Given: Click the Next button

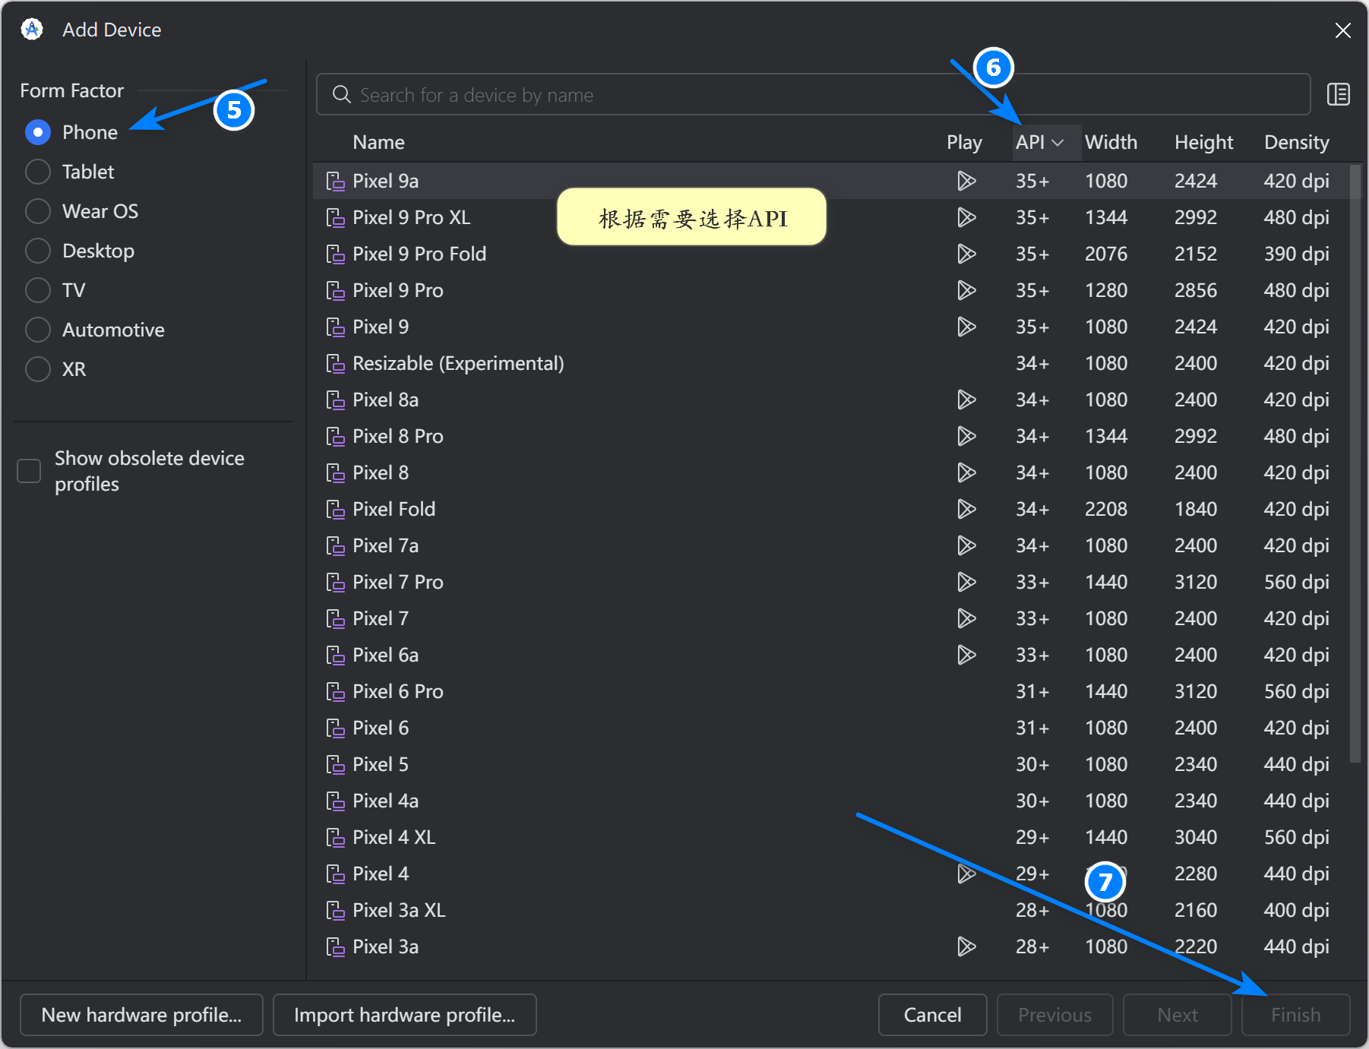Looking at the screenshot, I should (x=1177, y=1015).
